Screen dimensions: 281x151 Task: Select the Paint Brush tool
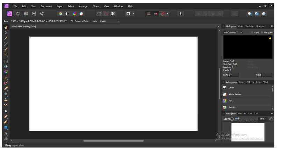6,77
